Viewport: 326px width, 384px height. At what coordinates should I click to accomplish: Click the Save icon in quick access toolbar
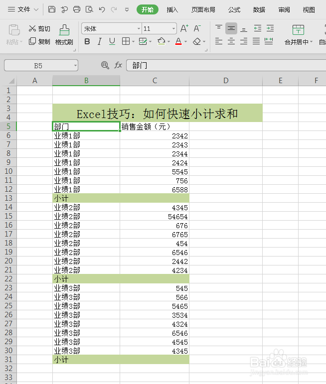tap(52, 9)
